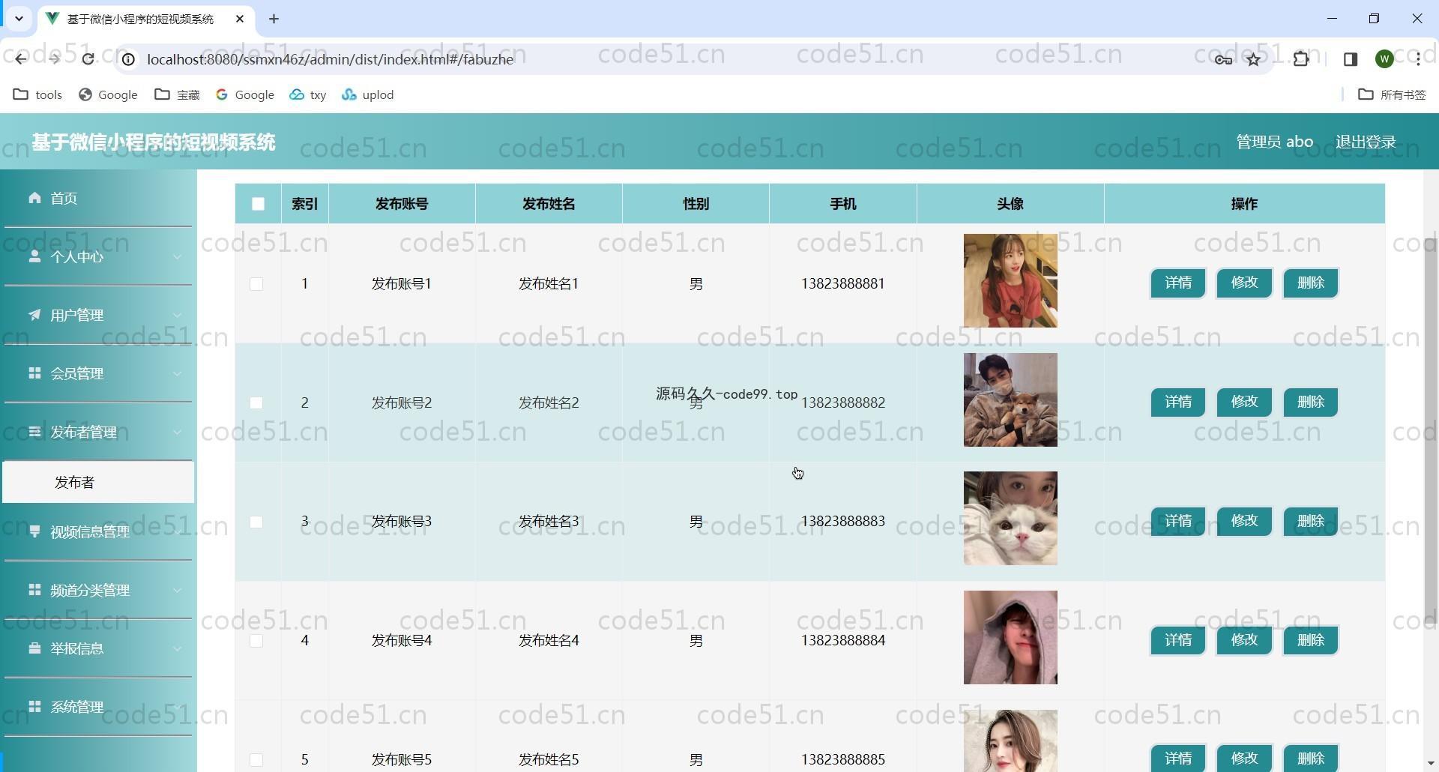The image size is (1439, 772).
Task: Open avatar thumbnail of 发布姓名3
Action: (1010, 518)
